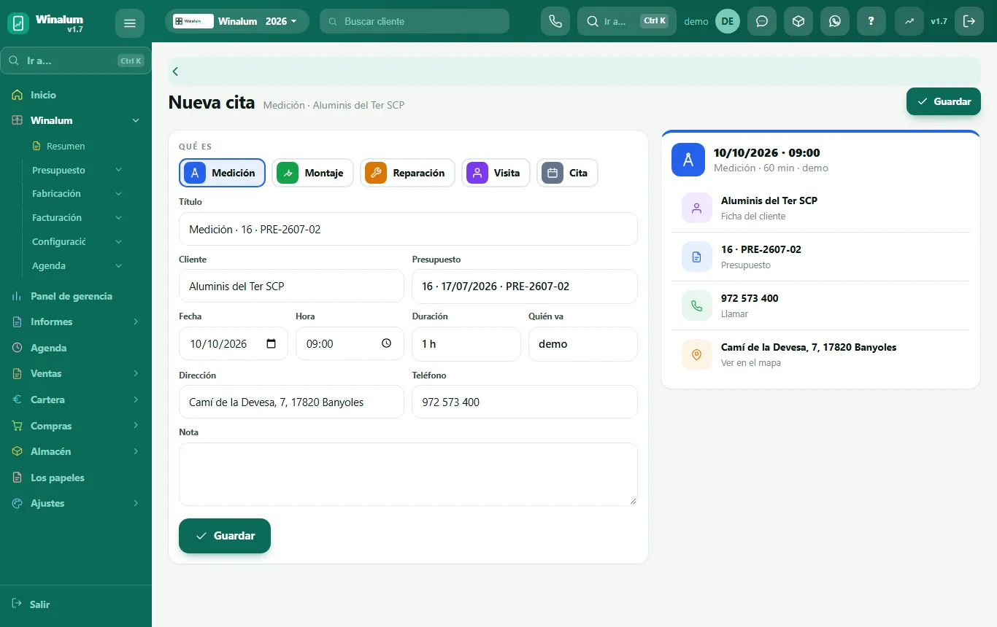Click the trend chart icon in header

point(909,21)
